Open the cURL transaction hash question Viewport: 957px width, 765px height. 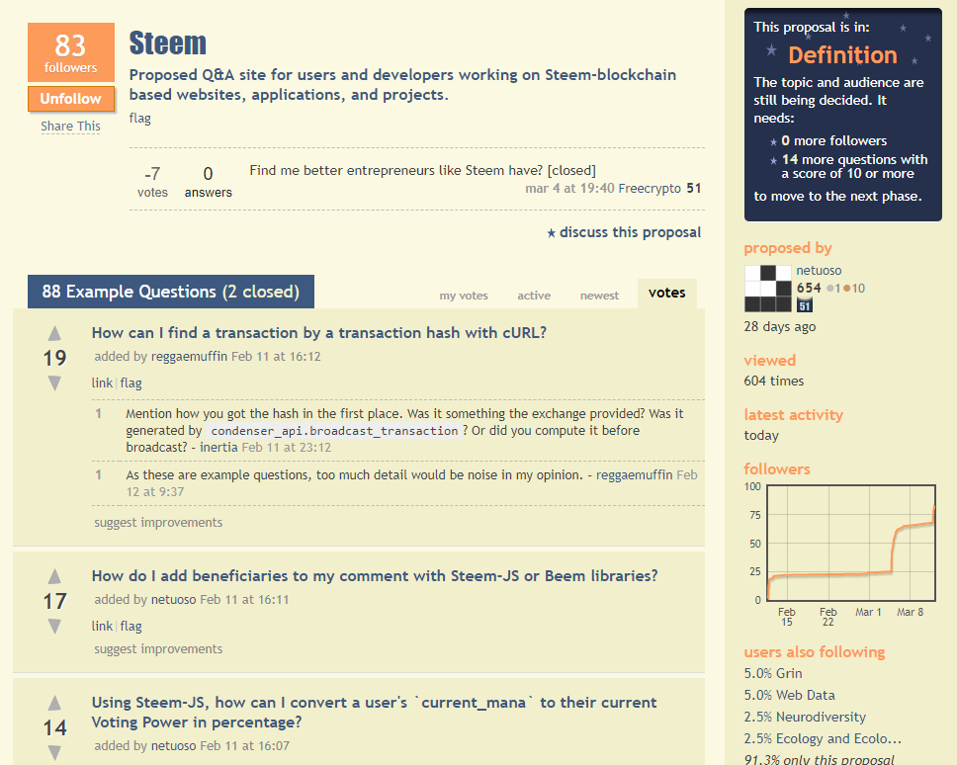click(x=319, y=332)
